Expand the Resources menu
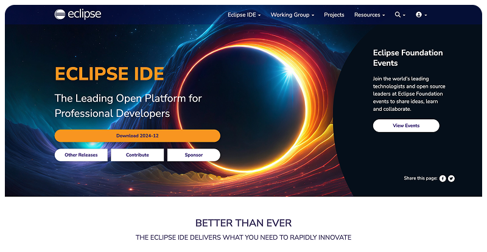The image size is (487, 252). (x=370, y=15)
